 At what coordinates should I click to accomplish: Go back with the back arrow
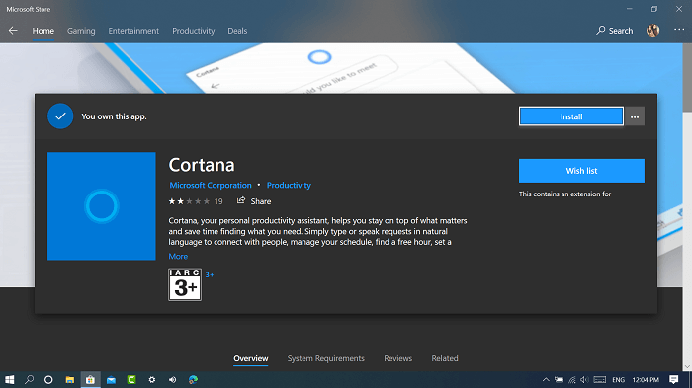tap(13, 31)
